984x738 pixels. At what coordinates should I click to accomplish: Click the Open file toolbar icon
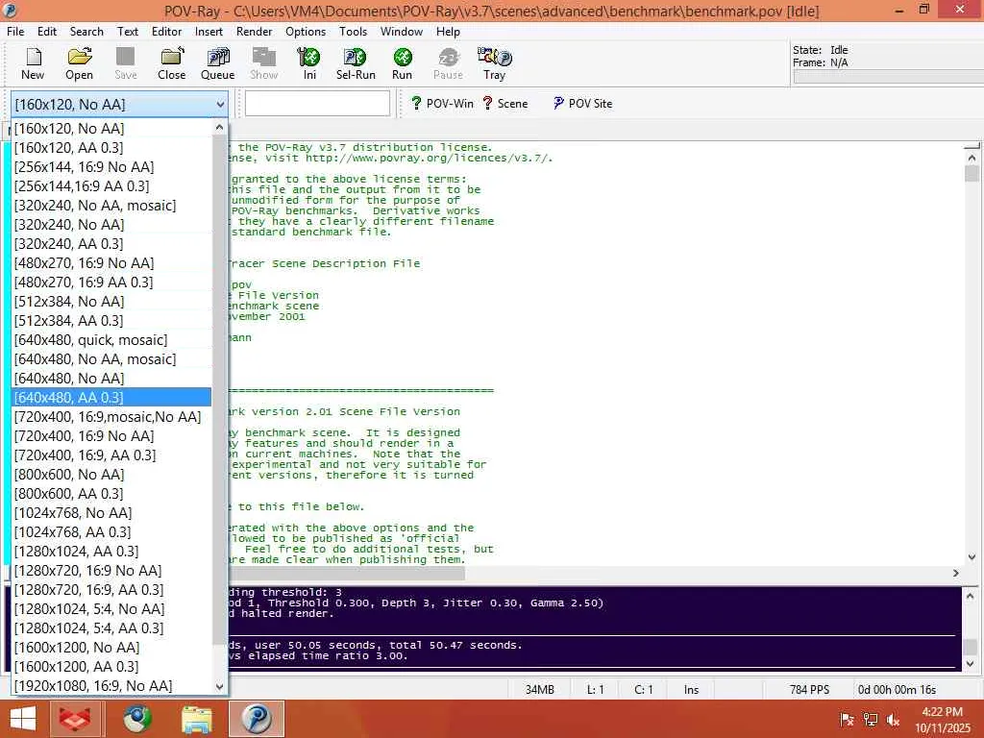point(79,63)
